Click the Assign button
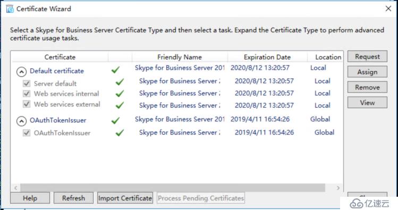 367,72
